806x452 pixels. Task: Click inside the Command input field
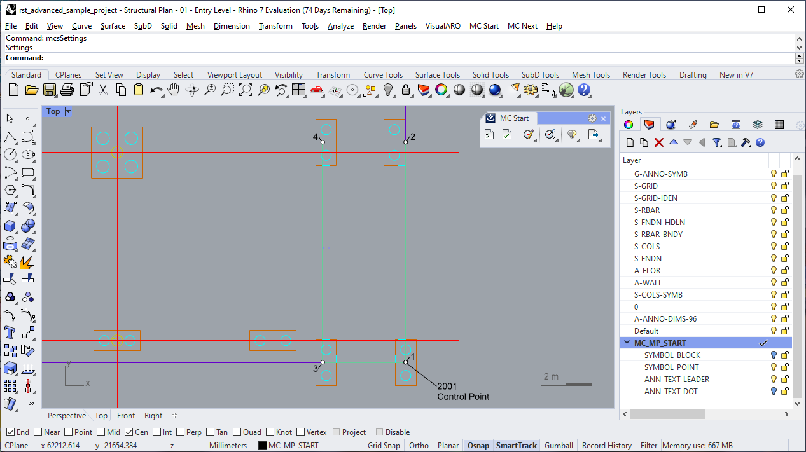click(420, 58)
